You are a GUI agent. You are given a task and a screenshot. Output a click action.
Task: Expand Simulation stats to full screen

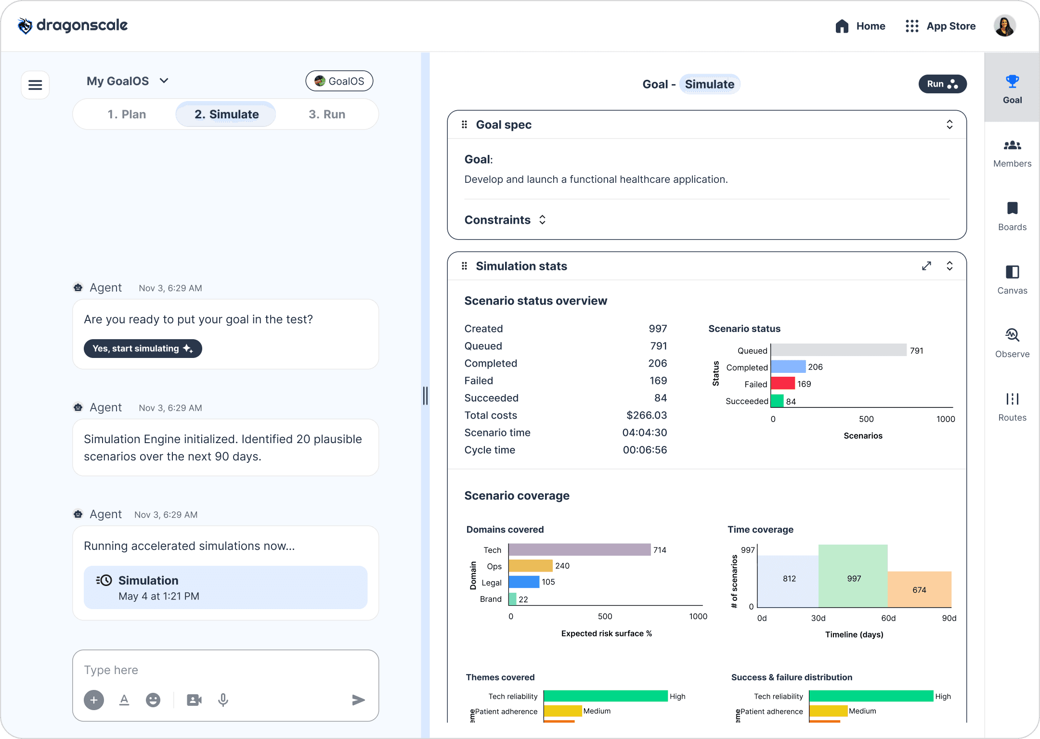point(926,266)
